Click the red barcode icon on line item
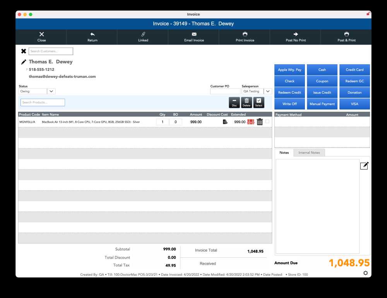The image size is (387, 298). click(x=251, y=122)
